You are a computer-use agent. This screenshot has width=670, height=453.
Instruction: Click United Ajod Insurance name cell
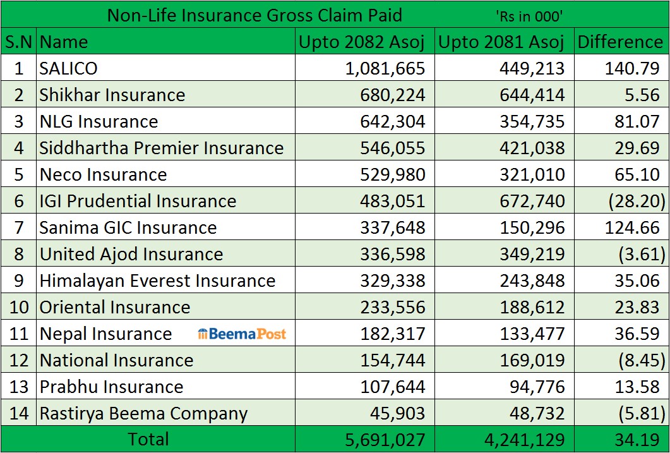131,254
